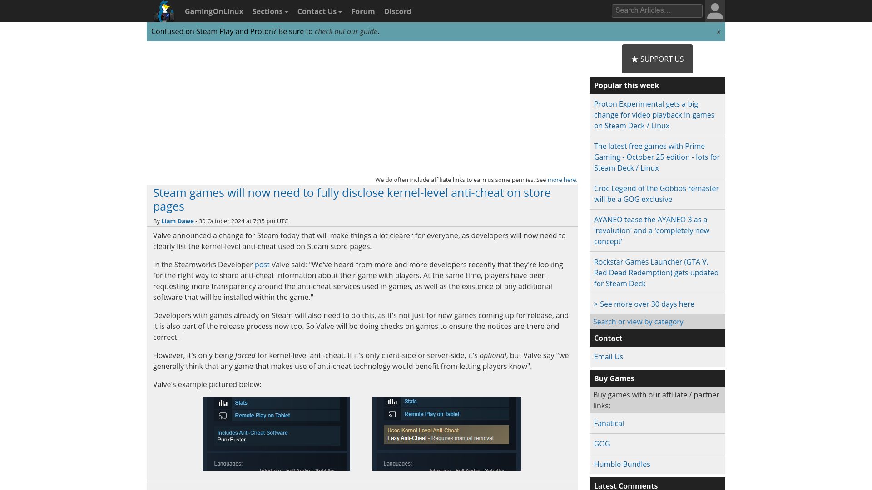Click the Support Us button
The width and height of the screenshot is (872, 490).
pyautogui.click(x=657, y=59)
